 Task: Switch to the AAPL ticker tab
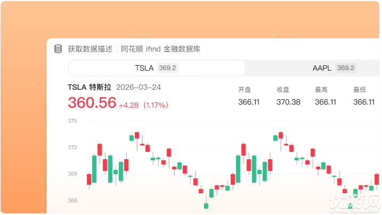(313, 68)
